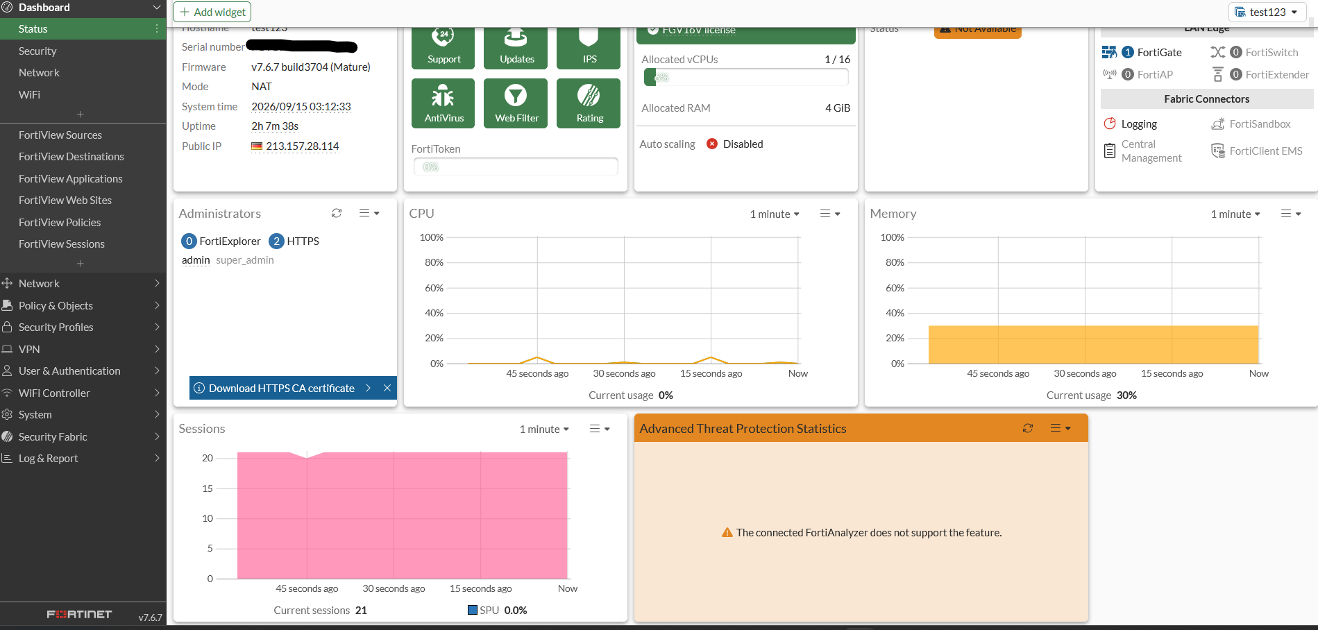Open the Sessions widget options menu
This screenshot has width=1318, height=630.
click(600, 429)
